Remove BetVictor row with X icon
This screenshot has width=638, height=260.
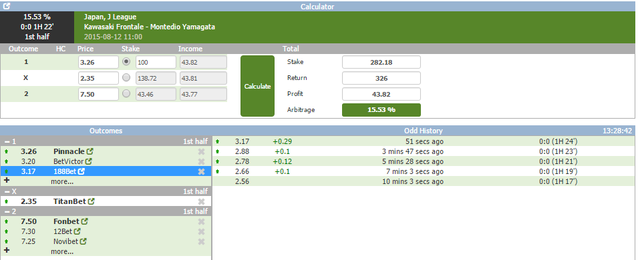click(x=201, y=161)
